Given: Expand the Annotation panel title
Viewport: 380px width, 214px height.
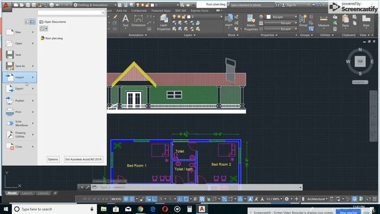Looking at the screenshot, I should tap(137, 35).
